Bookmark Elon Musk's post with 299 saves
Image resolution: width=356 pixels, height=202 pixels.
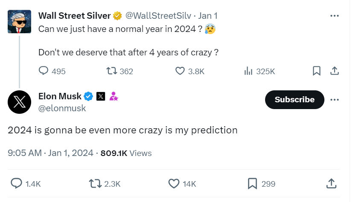(252, 184)
